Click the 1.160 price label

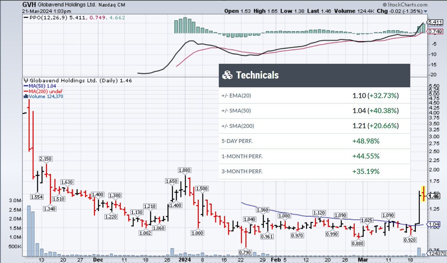click(x=262, y=211)
